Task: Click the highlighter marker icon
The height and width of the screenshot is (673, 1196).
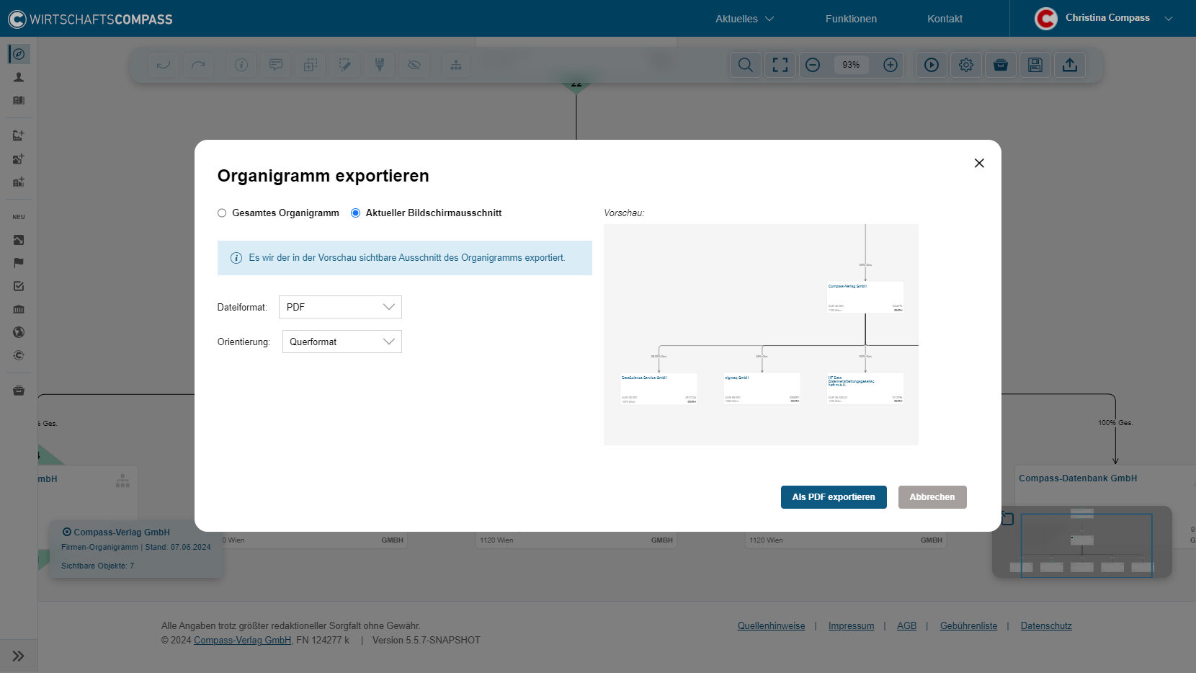Action: 380,65
